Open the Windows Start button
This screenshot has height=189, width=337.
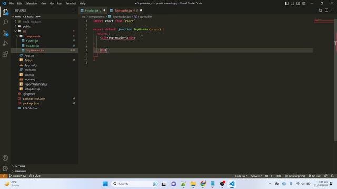tap(105, 184)
